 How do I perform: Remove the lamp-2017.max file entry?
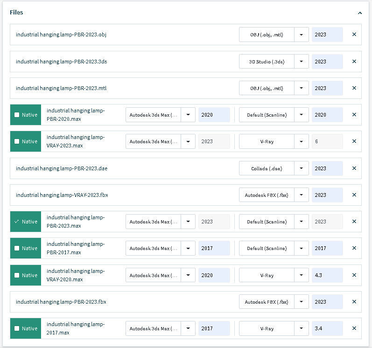[354, 328]
